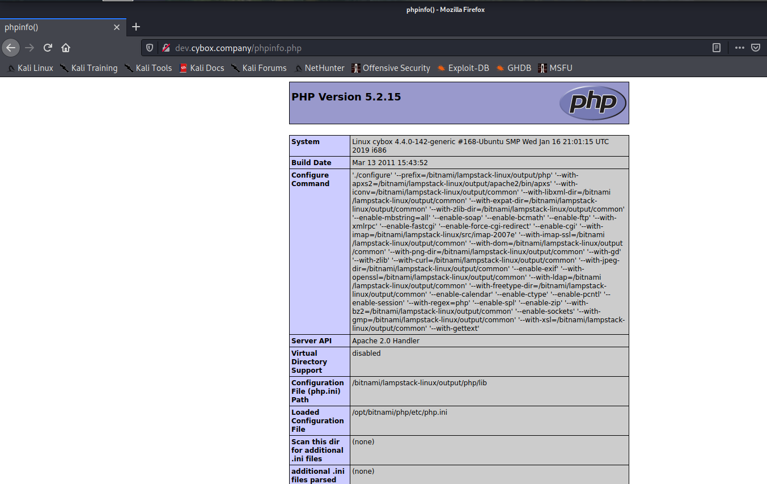Viewport: 767px width, 484px height.
Task: Save page to Pocket icon
Action: point(756,48)
